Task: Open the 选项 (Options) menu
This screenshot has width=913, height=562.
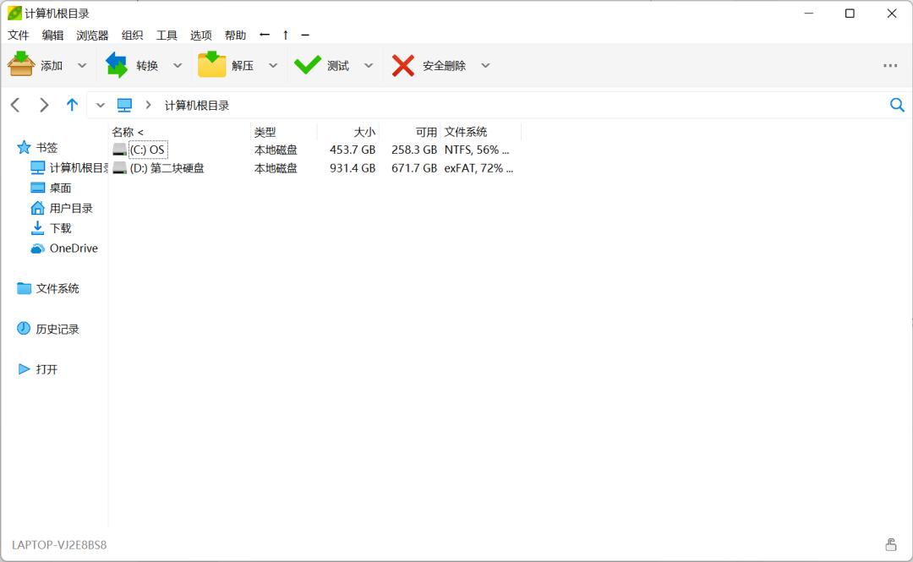Action: 201,35
